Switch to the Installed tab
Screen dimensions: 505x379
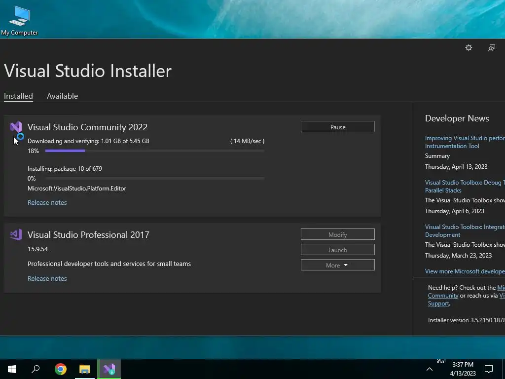(x=18, y=96)
